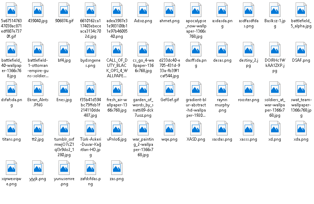Select the titans.png file icon

click(x=11, y=128)
